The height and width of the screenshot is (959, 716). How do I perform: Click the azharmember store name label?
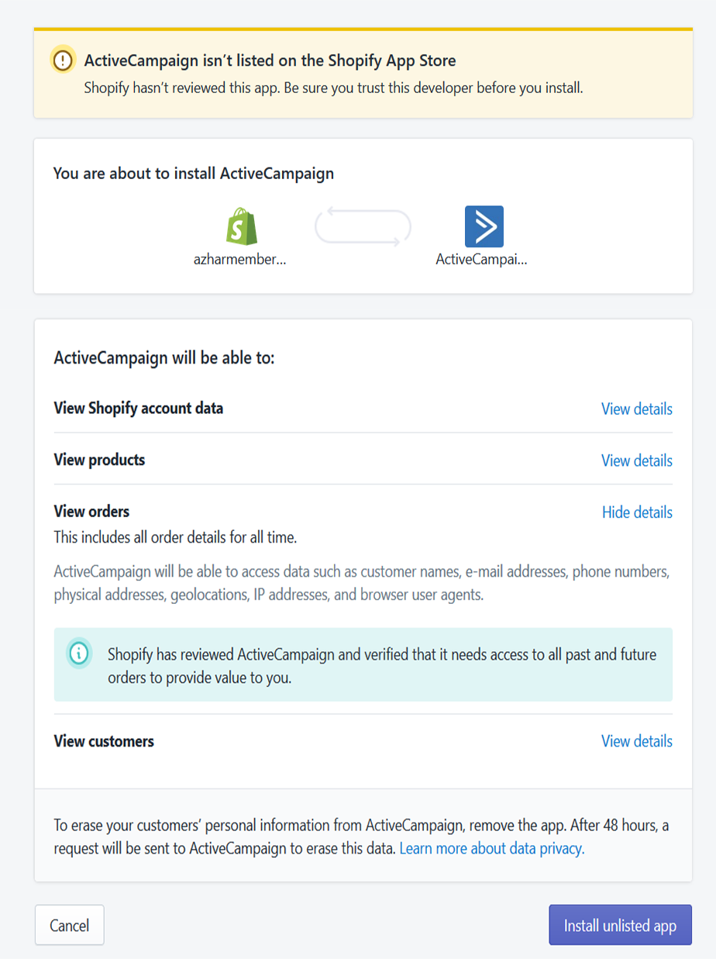click(240, 260)
